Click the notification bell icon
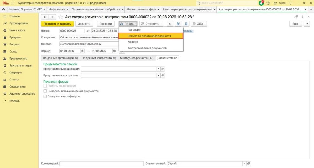314x168 pixels. pos(261,3)
